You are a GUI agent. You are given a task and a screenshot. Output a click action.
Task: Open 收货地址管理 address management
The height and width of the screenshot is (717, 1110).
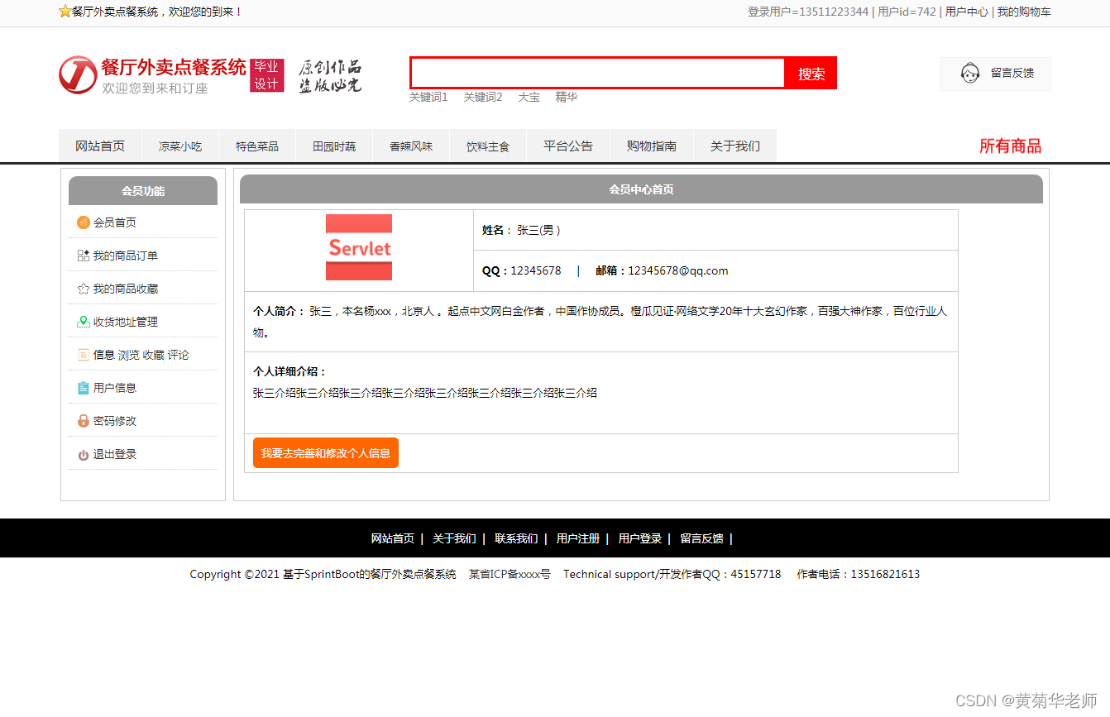tap(125, 321)
